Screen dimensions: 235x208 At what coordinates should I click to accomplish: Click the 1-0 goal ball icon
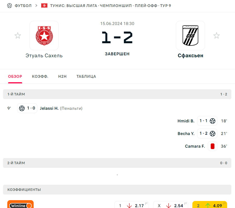[22, 108]
